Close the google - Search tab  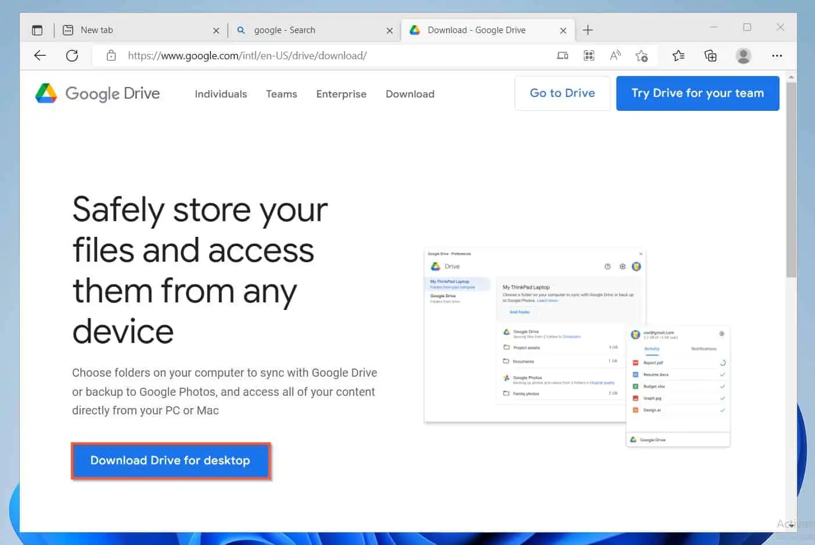pos(390,31)
